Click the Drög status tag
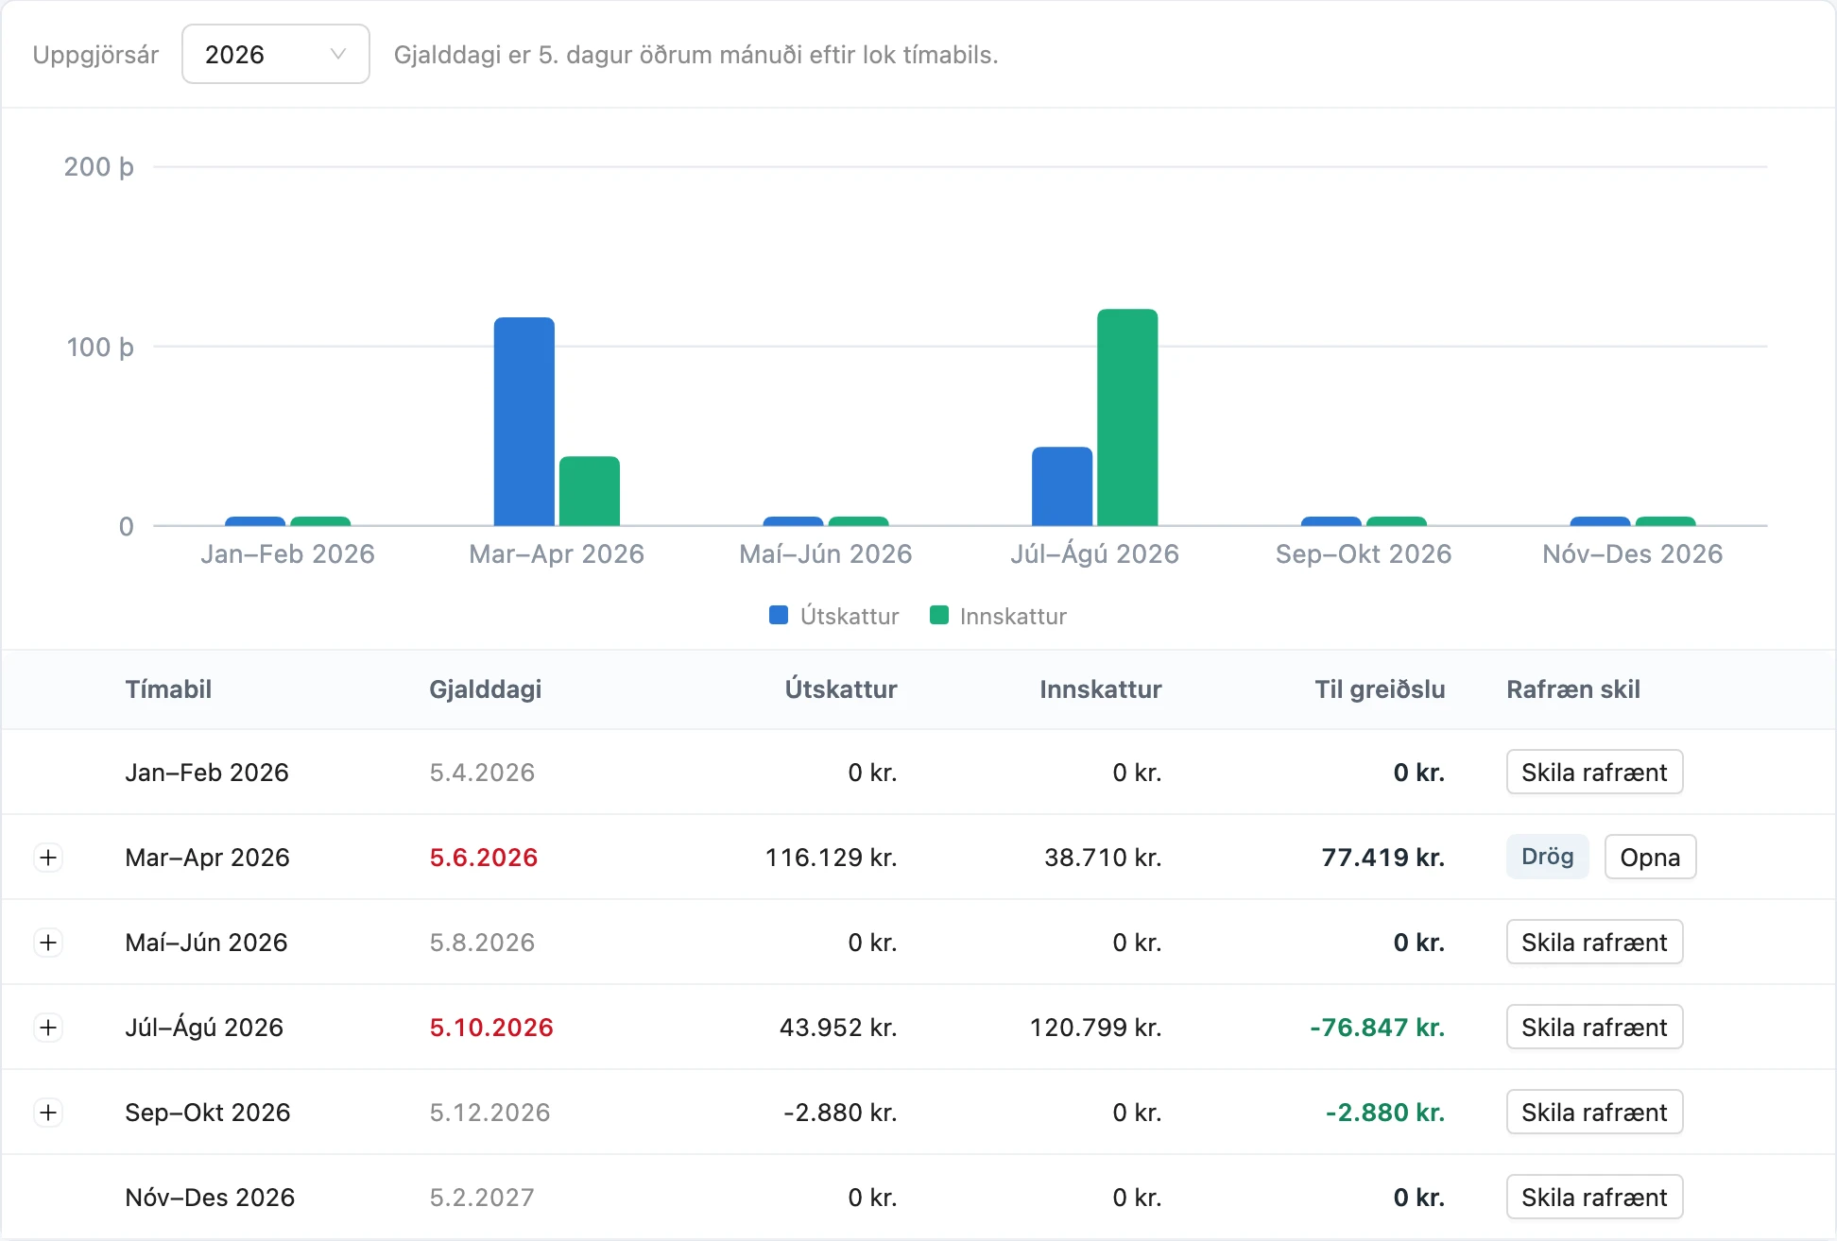1837x1241 pixels. (1547, 857)
